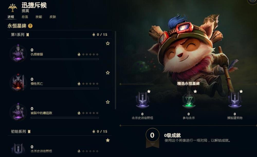Collapse the 初始系列 series header
Screen dimensions: 257x157
(60, 131)
